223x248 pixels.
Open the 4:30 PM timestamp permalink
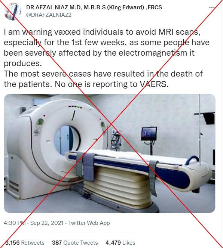tap(15, 223)
